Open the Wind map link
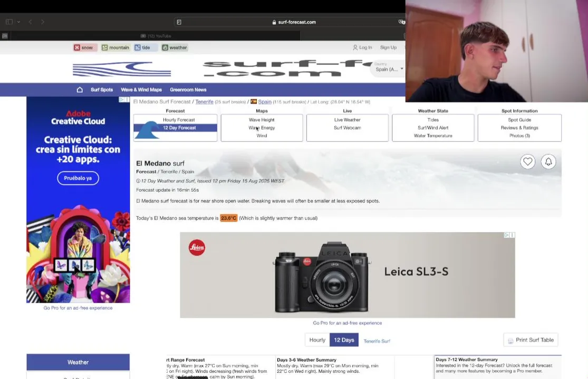 point(262,136)
